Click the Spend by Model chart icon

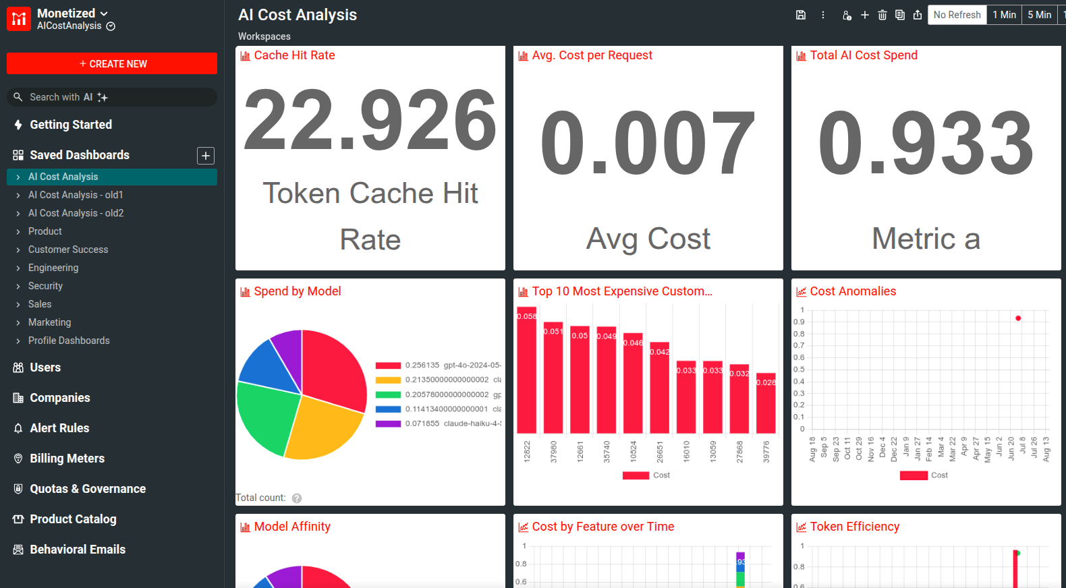246,292
